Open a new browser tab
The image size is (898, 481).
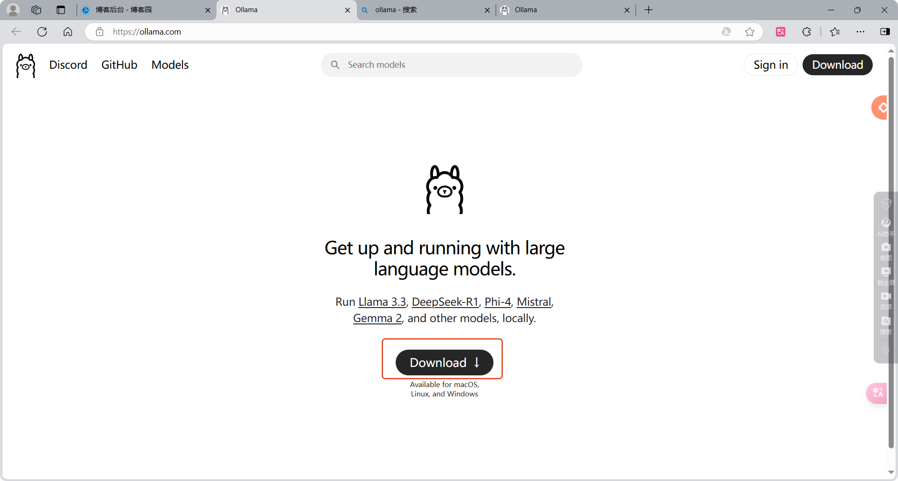[649, 10]
